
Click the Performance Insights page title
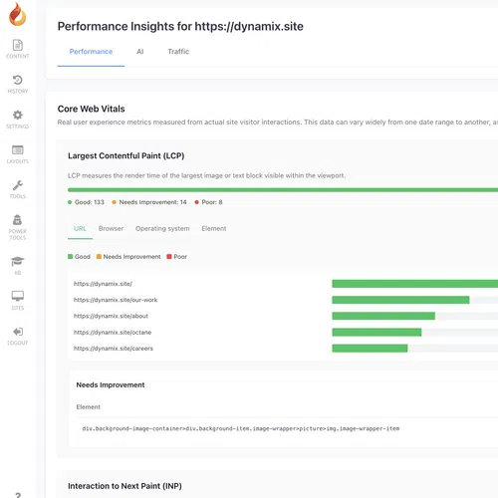coord(180,26)
